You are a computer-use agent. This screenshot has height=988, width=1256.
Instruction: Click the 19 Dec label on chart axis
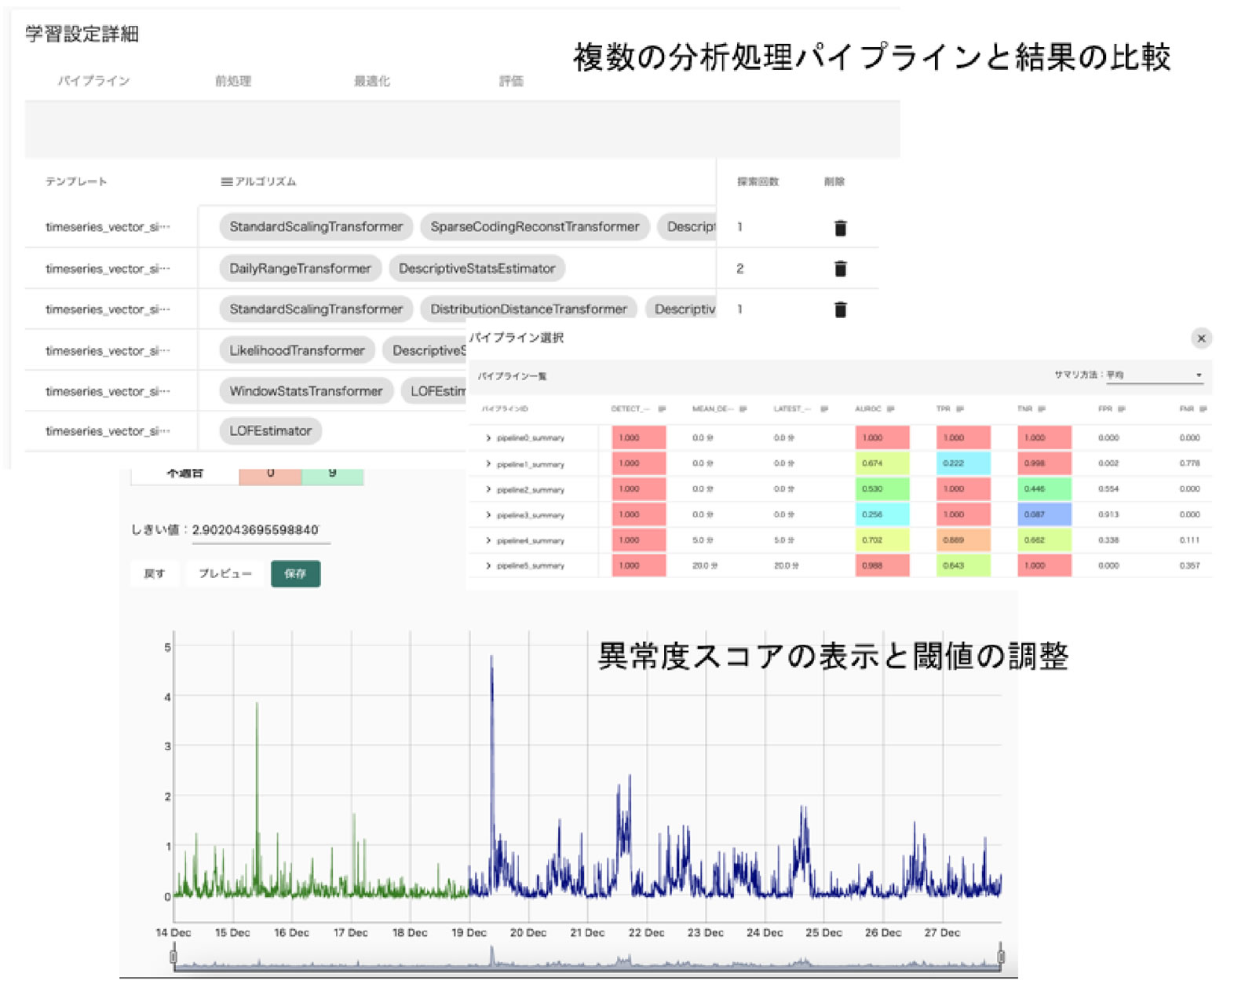(x=469, y=933)
